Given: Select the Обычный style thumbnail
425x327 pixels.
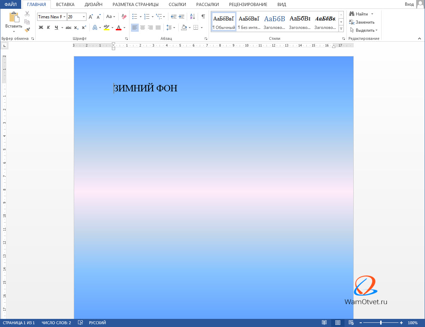Looking at the screenshot, I should click(x=223, y=22).
